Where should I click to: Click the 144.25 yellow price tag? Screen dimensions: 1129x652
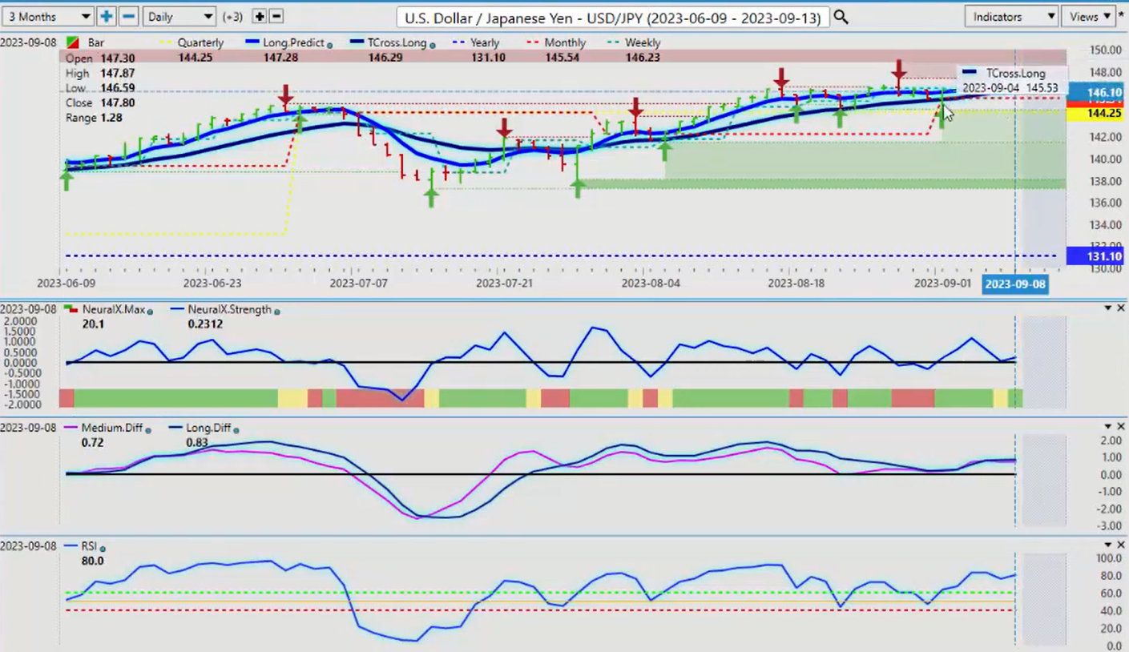tap(1097, 114)
